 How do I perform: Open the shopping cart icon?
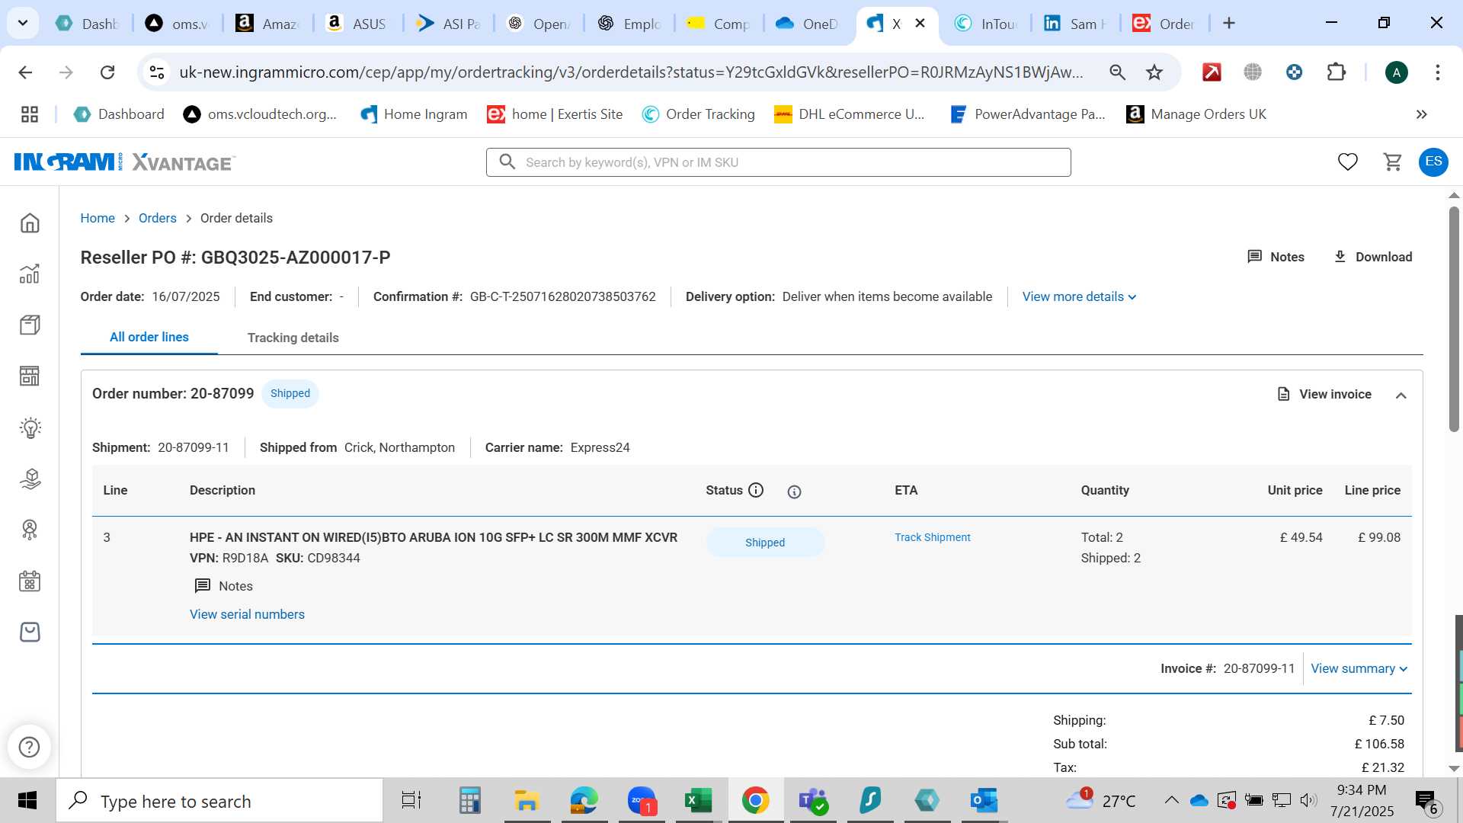click(1393, 162)
